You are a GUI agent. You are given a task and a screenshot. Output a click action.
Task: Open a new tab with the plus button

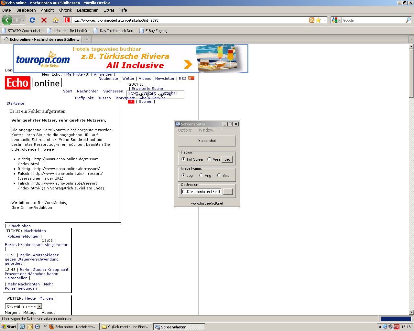coord(87,39)
